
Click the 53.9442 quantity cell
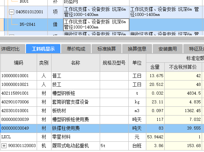tap(155, 137)
